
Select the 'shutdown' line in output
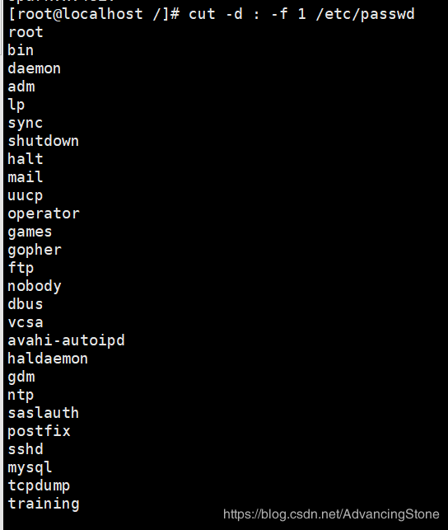click(43, 141)
